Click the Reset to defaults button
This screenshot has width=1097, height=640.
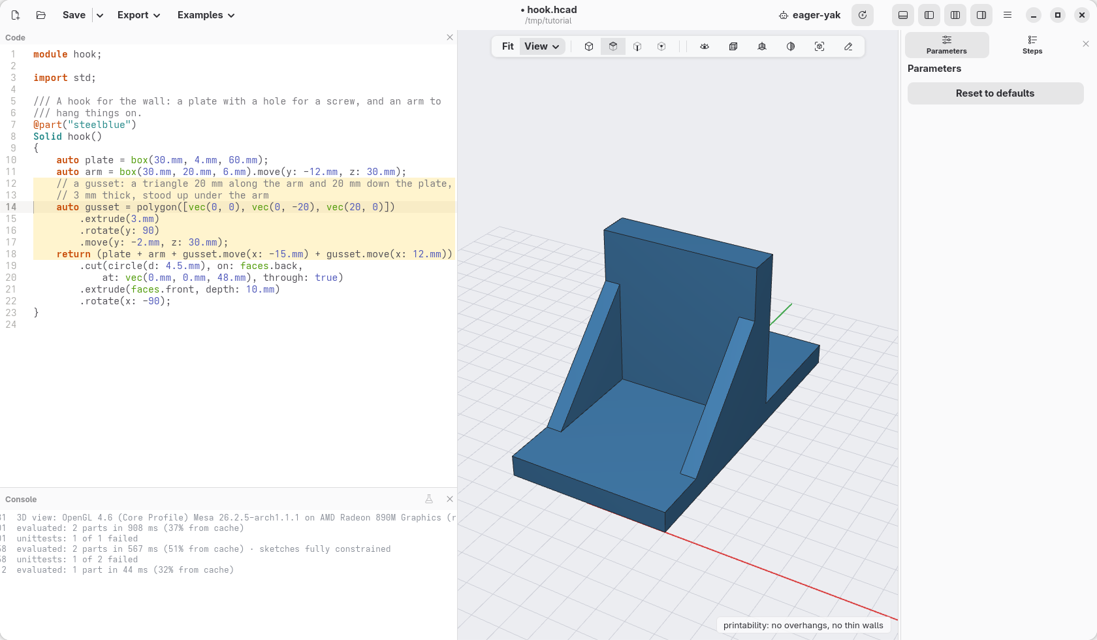point(995,93)
